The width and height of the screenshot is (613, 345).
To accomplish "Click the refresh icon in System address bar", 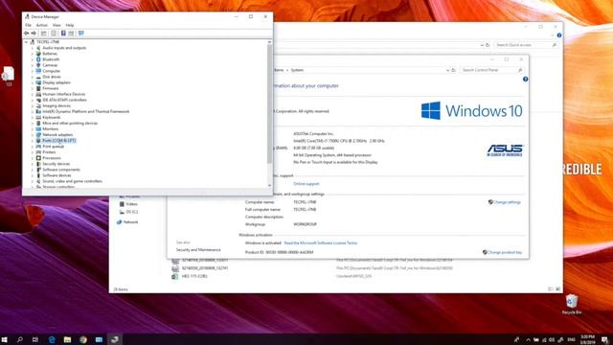I will (453, 70).
